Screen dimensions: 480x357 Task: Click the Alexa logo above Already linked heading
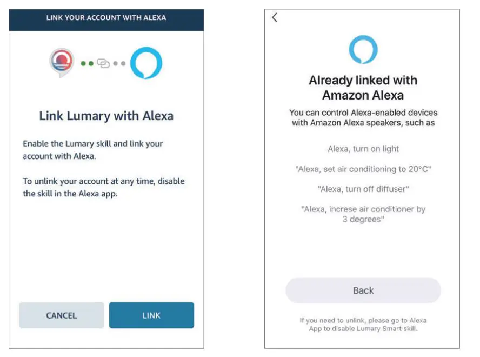(363, 50)
